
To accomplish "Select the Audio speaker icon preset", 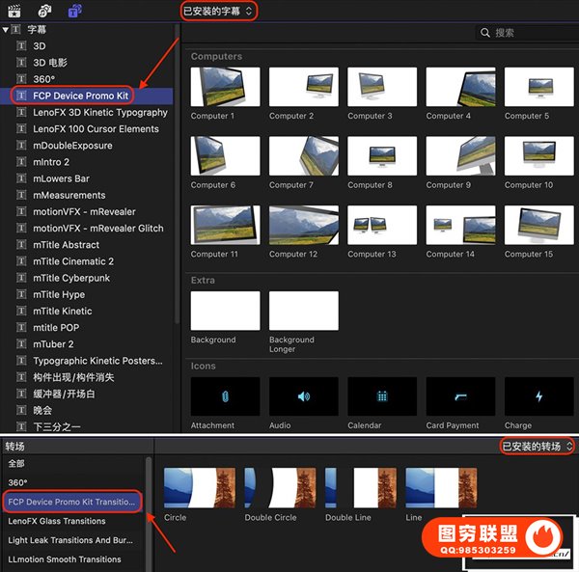I will [x=303, y=395].
